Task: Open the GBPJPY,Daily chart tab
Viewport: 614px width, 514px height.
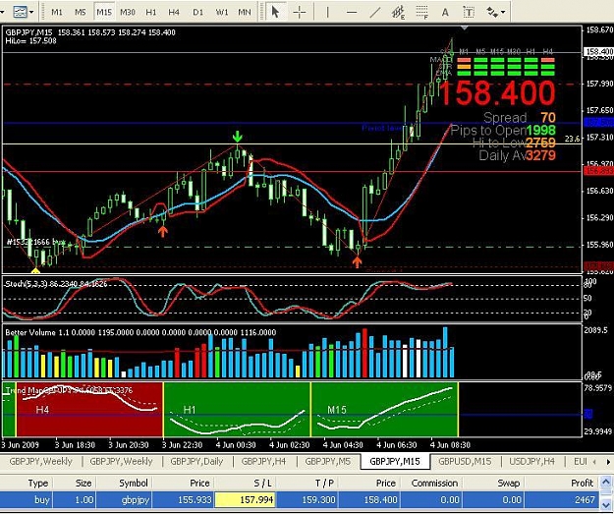Action: 196,462
